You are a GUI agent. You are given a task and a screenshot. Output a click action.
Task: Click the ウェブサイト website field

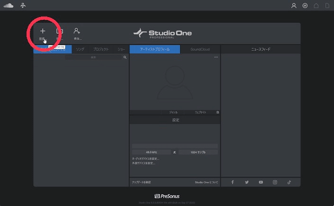point(200,112)
